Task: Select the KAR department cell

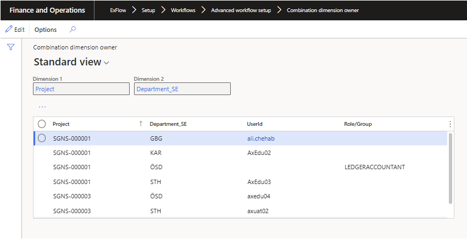Action: pos(157,153)
